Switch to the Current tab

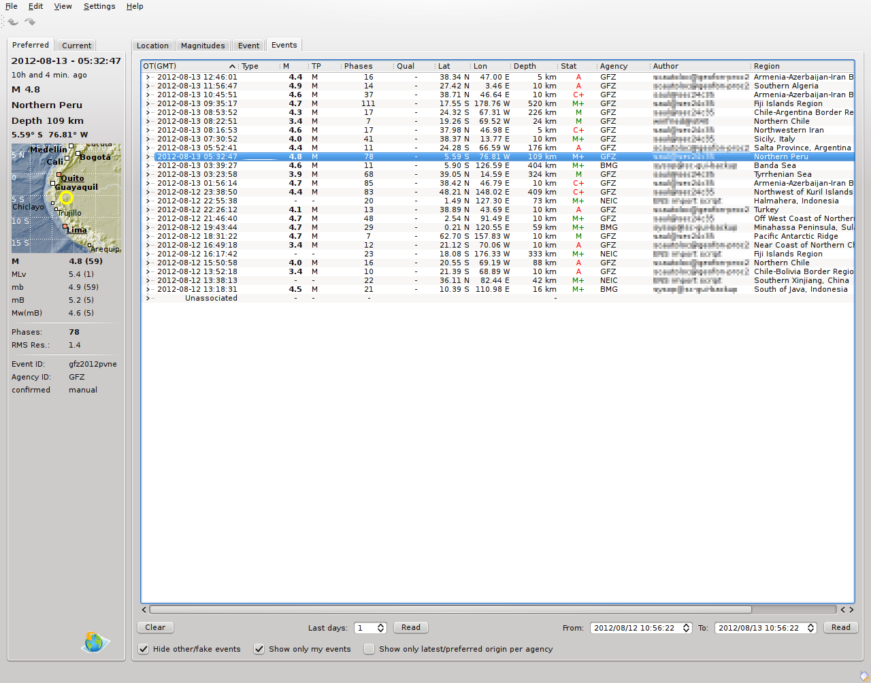pos(76,46)
